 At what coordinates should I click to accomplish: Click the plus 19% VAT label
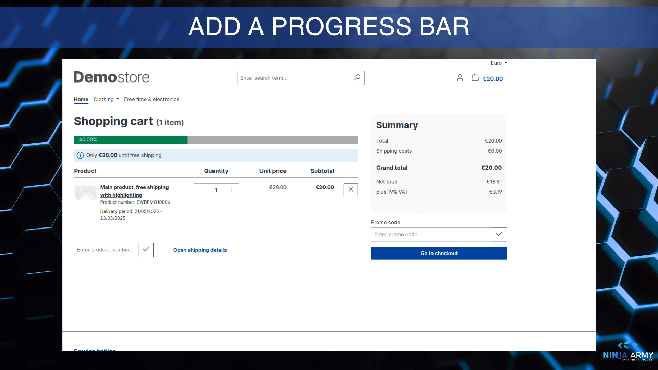pyautogui.click(x=392, y=192)
